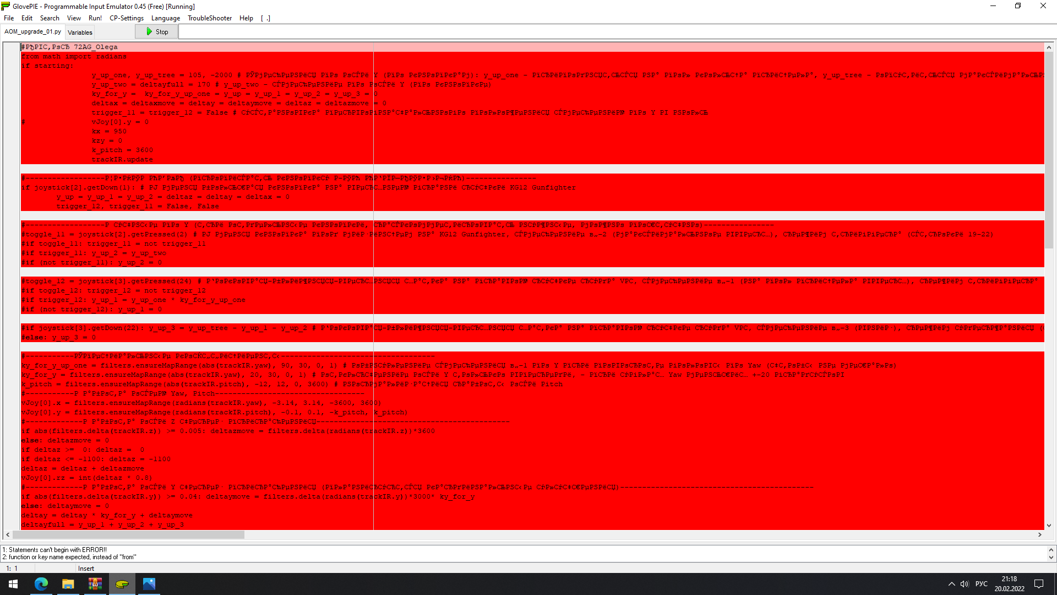Open the Run! menu

coord(95,18)
